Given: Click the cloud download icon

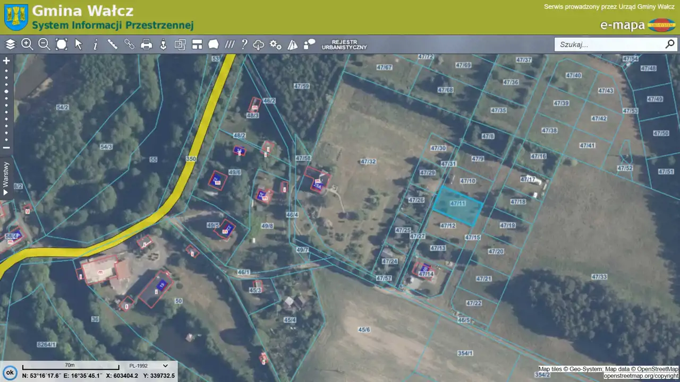Looking at the screenshot, I should point(259,45).
